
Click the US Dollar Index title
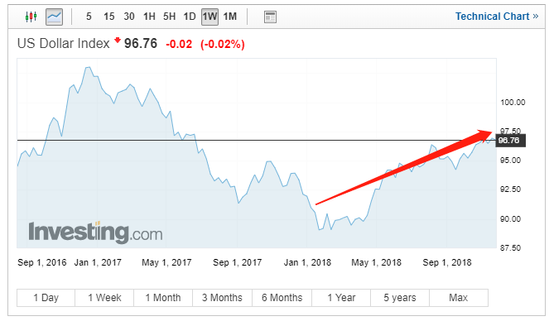[64, 44]
